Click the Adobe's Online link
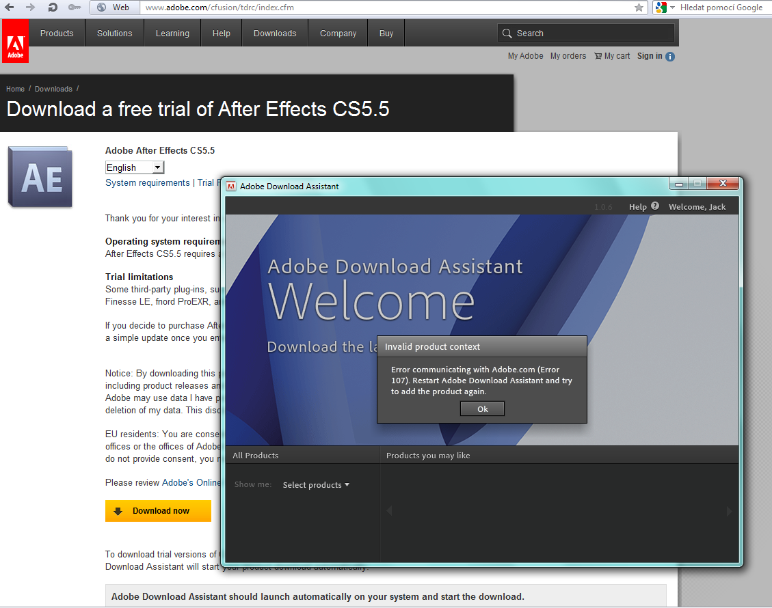Image resolution: width=772 pixels, height=608 pixels. 191,482
